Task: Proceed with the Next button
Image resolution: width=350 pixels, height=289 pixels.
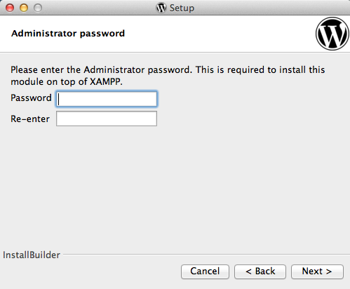Action: pos(317,271)
